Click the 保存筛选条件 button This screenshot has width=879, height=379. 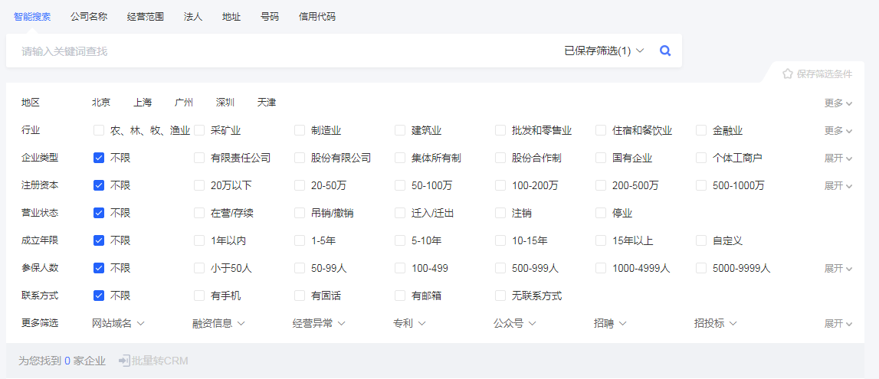pyautogui.click(x=818, y=74)
